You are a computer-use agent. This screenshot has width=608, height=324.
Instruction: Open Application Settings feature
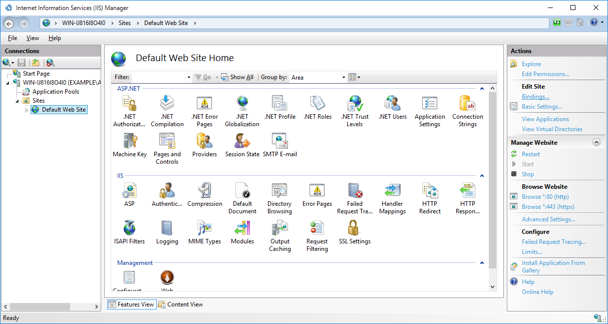pyautogui.click(x=430, y=111)
